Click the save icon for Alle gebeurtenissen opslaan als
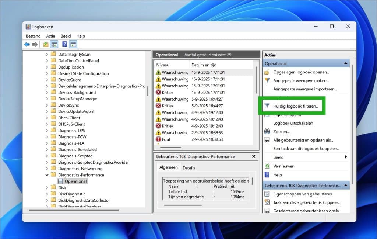This screenshot has width=377, height=239. click(267, 140)
